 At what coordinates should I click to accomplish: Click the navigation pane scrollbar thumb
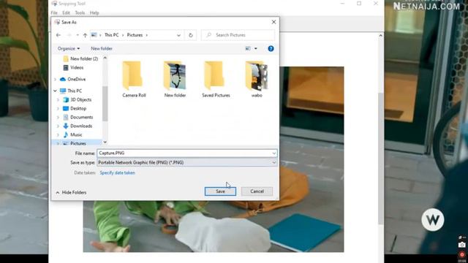tap(105, 104)
